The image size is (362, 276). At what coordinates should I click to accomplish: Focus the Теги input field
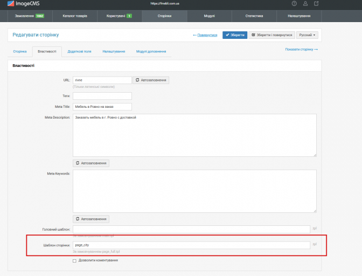click(x=102, y=96)
